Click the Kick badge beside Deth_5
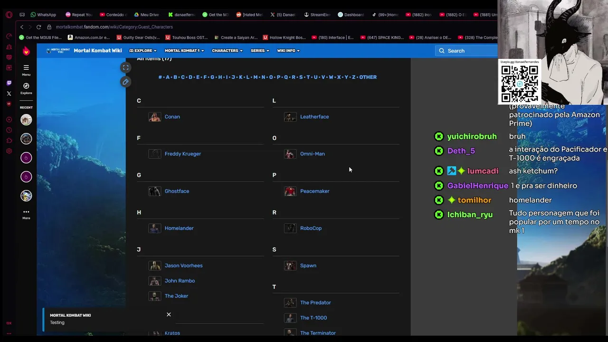This screenshot has height=342, width=608. [439, 151]
